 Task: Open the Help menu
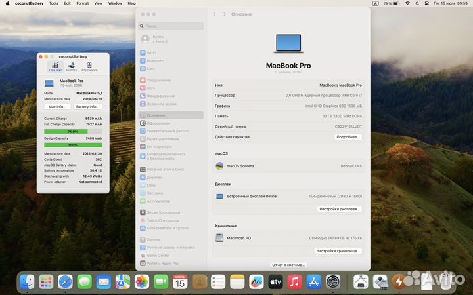131,3
